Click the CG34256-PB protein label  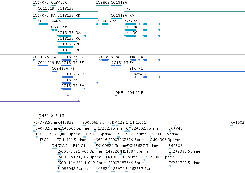click(63, 69)
